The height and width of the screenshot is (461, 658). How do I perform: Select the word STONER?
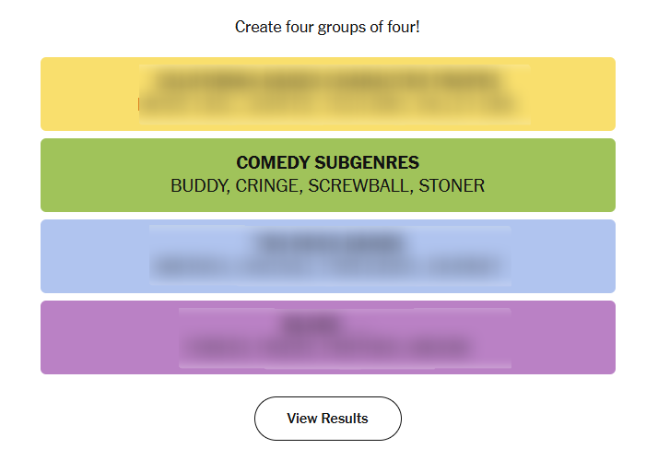click(452, 186)
